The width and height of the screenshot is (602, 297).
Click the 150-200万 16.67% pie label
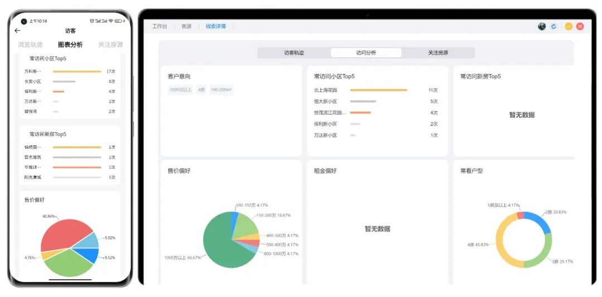click(x=273, y=215)
